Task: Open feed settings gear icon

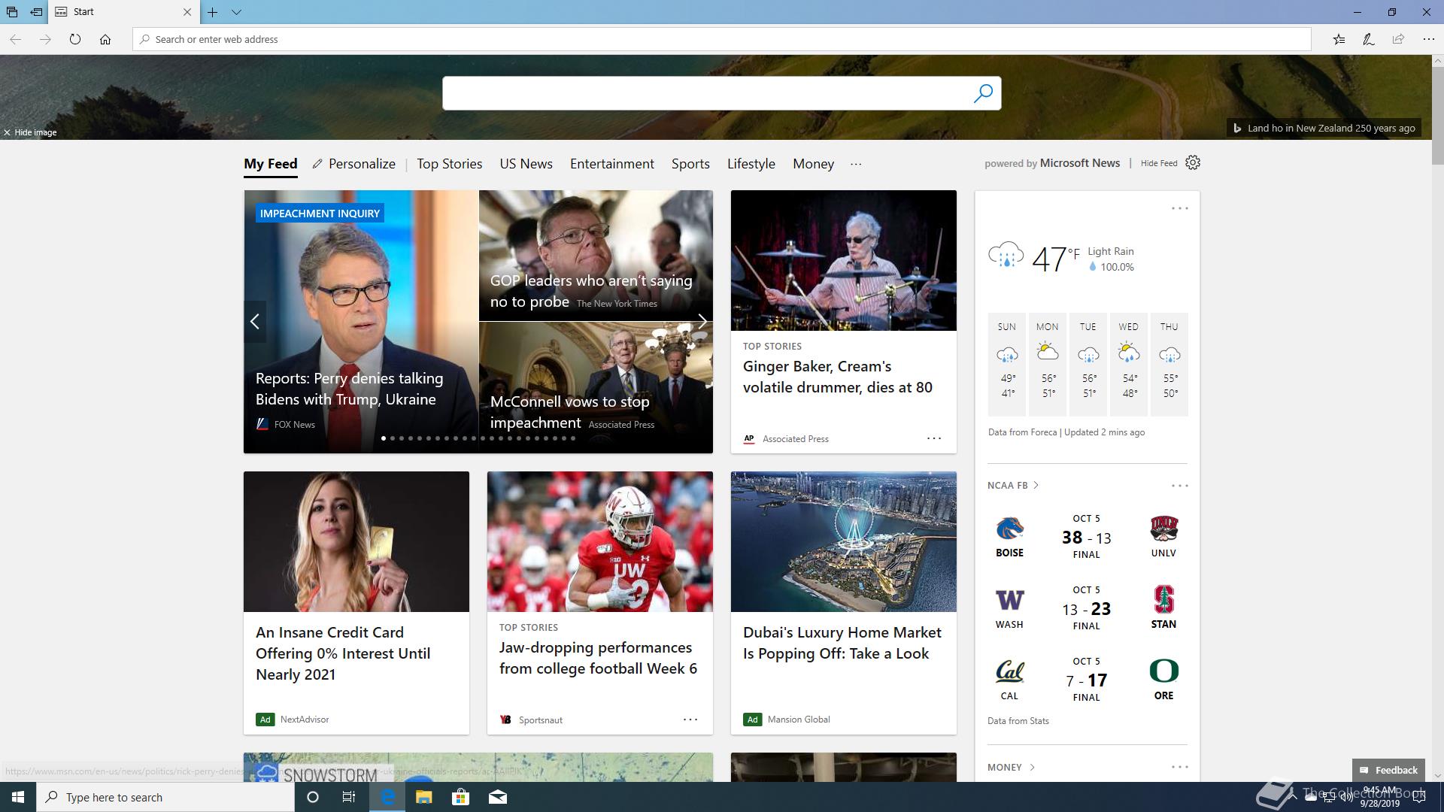Action: click(1193, 162)
